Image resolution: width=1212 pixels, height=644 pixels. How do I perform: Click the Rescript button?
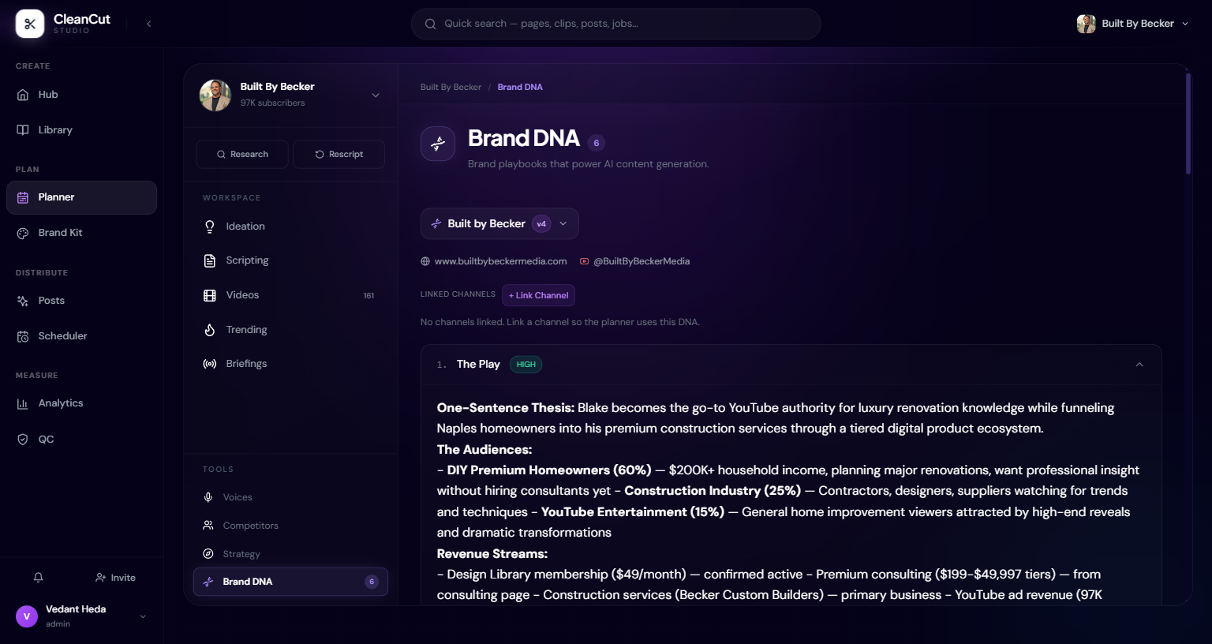click(339, 155)
